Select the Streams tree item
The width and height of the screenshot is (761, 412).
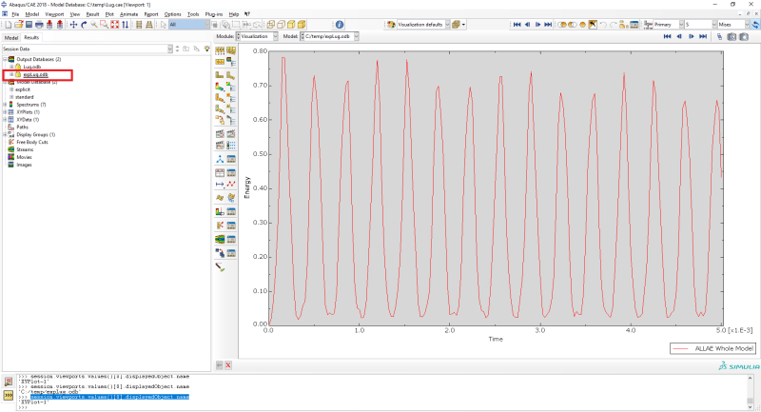click(x=25, y=149)
